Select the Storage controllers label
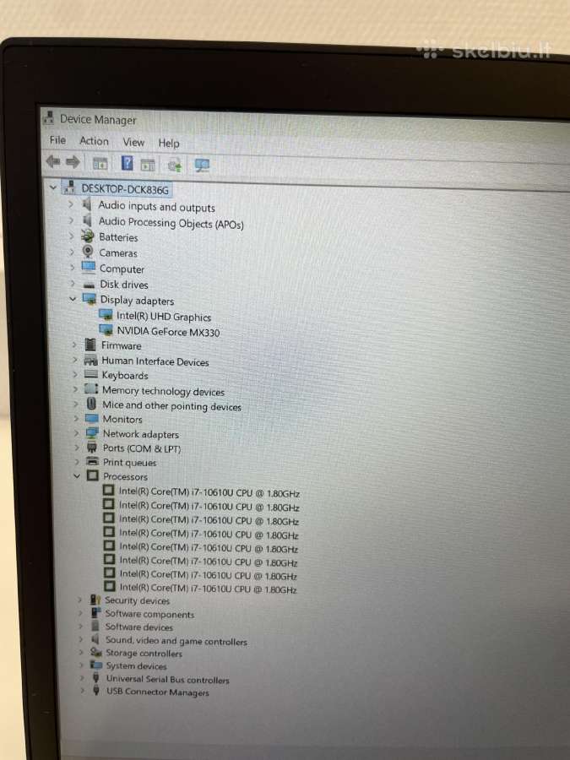This screenshot has width=570, height=760. pyautogui.click(x=144, y=653)
